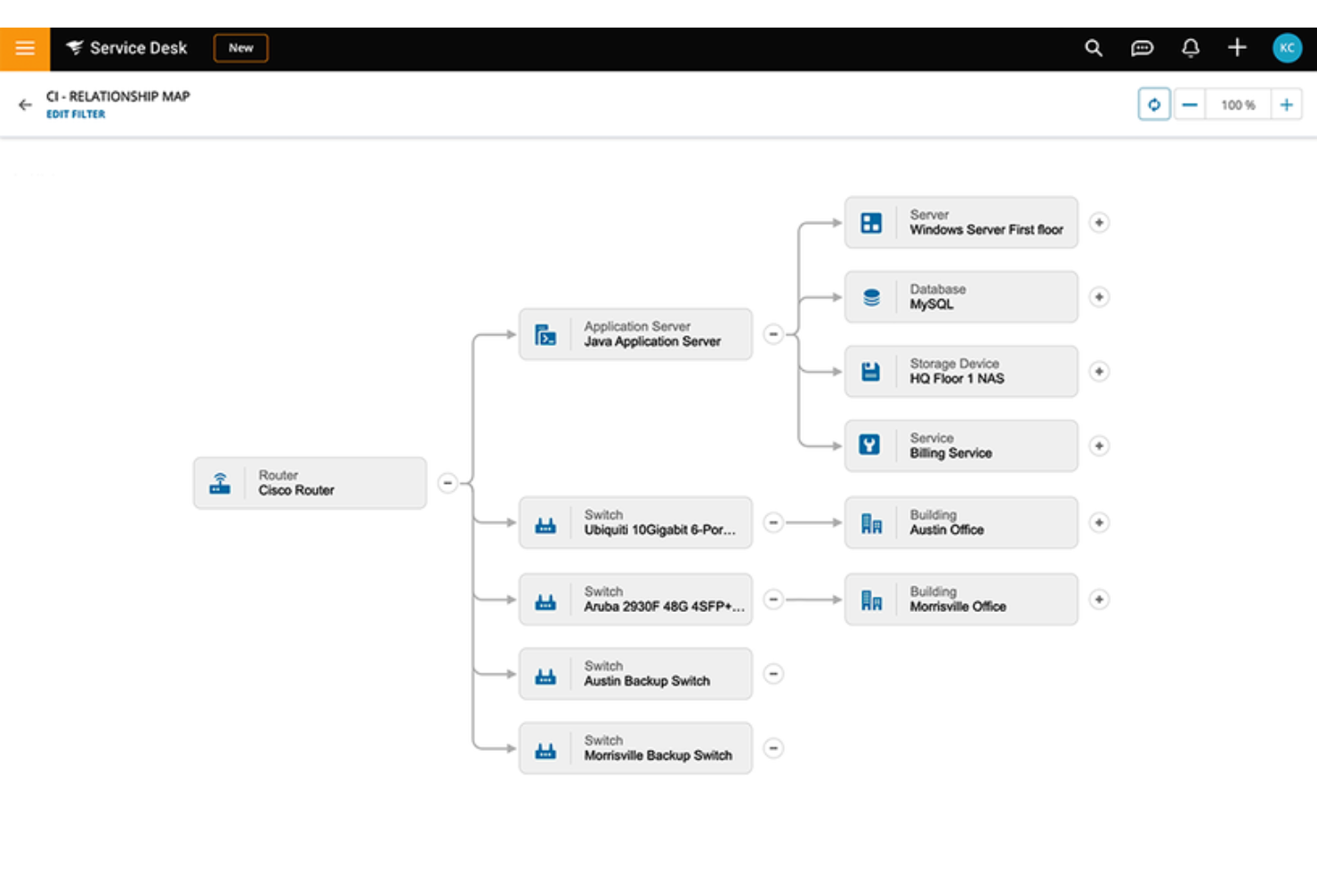The image size is (1317, 878).
Task: Click EDIT FILTER link
Action: click(x=76, y=114)
